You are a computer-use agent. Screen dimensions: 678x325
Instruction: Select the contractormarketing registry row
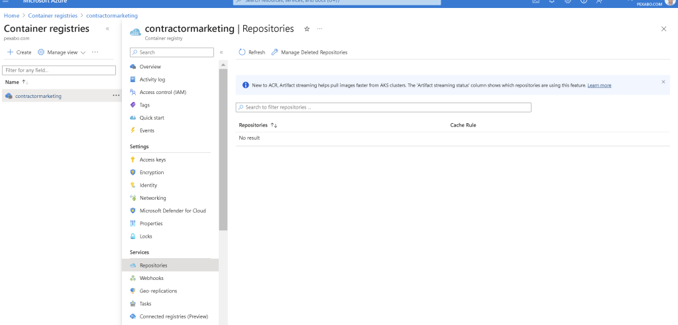click(60, 96)
